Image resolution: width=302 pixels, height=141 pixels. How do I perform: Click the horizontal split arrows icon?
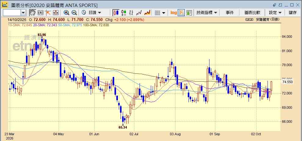(x=56, y=13)
